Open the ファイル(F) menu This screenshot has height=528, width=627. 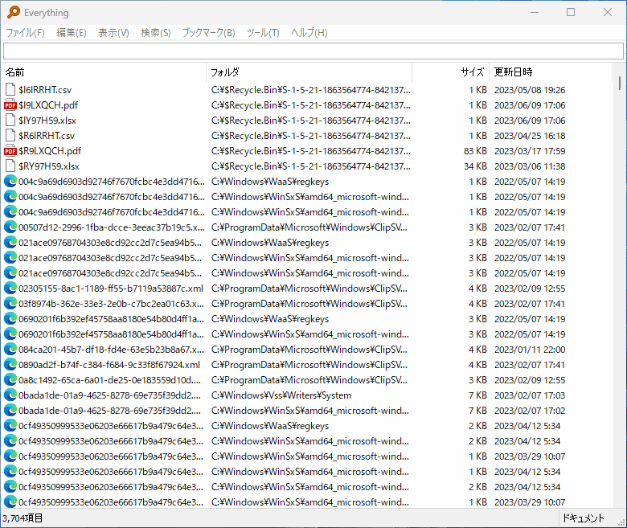[x=25, y=33]
